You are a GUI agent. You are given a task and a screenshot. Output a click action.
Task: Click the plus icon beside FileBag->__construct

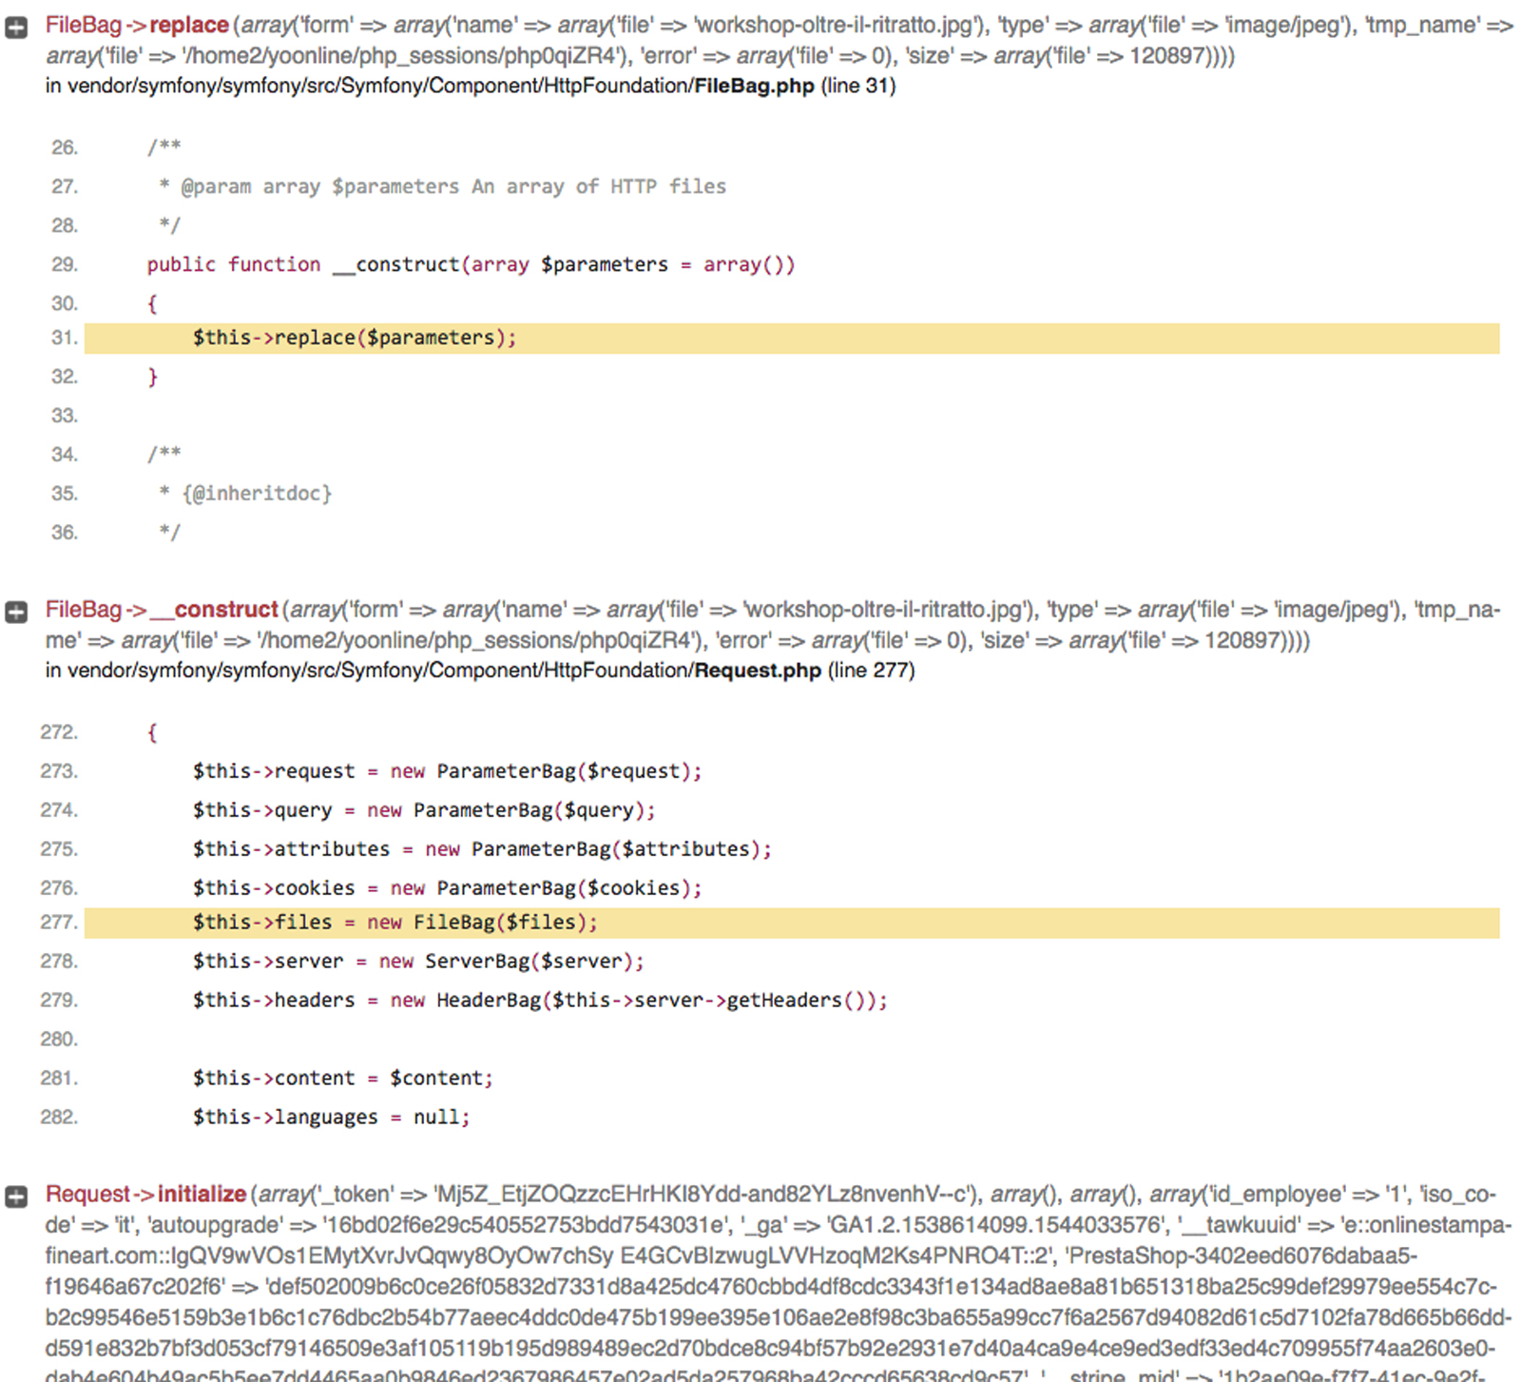(x=15, y=612)
